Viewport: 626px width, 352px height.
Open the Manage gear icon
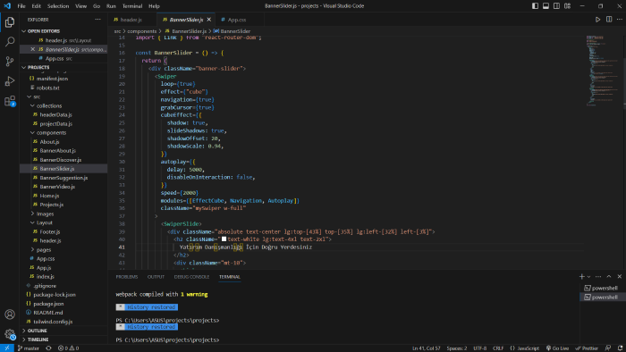[x=10, y=333]
